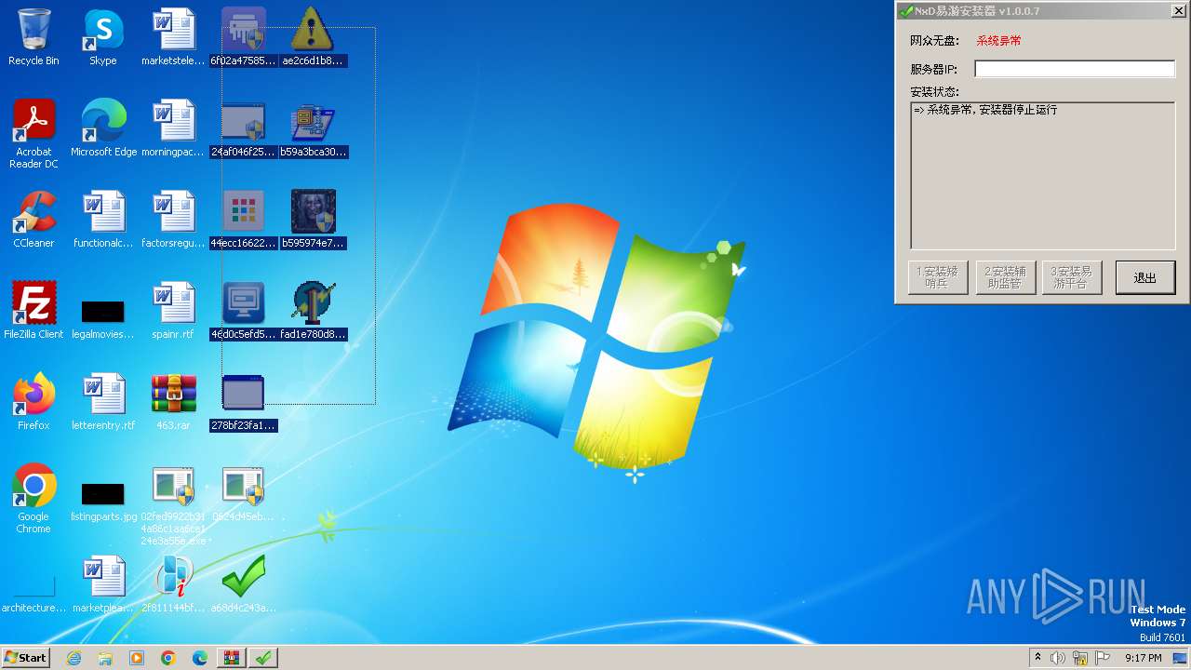Viewport: 1191px width, 670px height.
Task: Open the network tray icon
Action: (1080, 658)
